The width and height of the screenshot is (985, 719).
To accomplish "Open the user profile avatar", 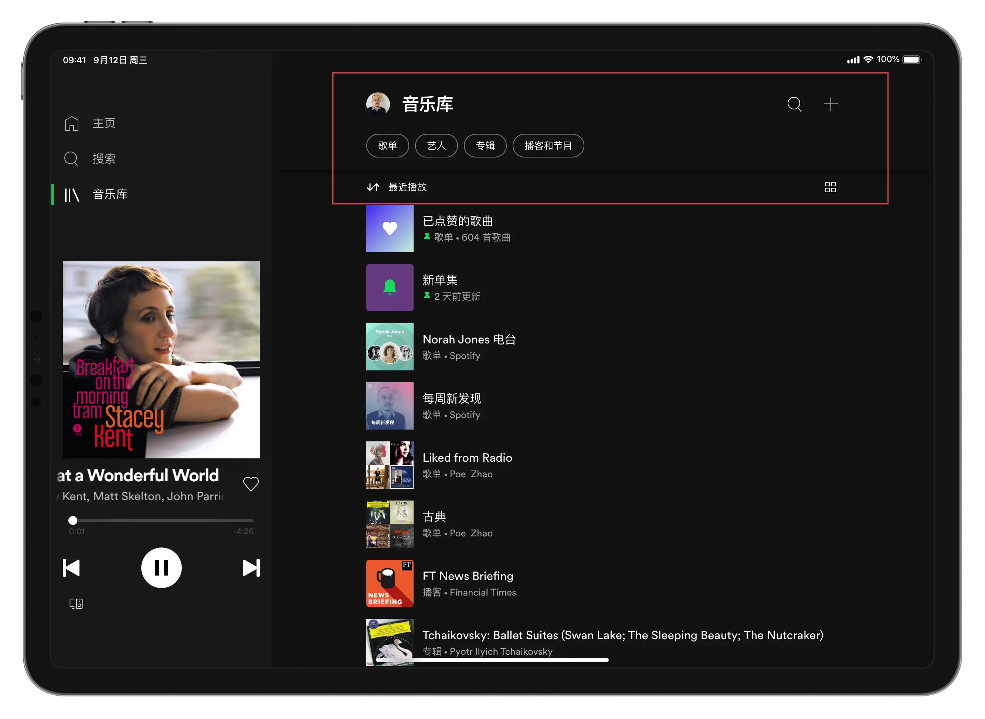I will [x=378, y=104].
